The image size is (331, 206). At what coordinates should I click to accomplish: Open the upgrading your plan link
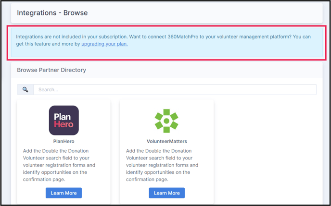[104, 44]
